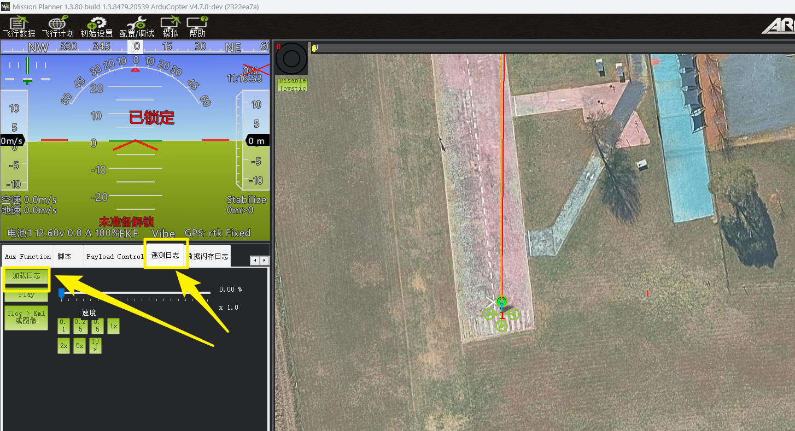Click the on-screen joystick circle
795x431 pixels.
click(x=291, y=59)
